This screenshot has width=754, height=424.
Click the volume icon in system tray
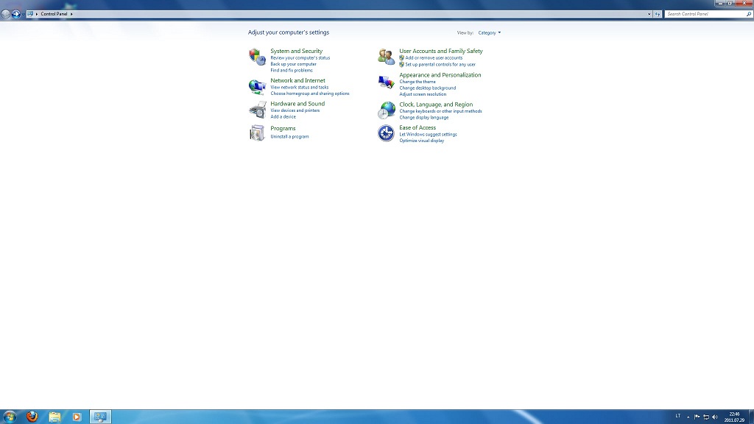coord(714,417)
